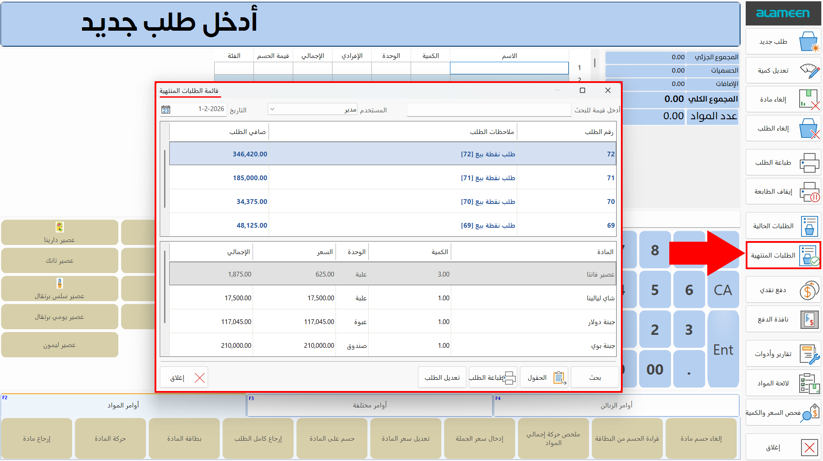Select order row 71 in the finished orders list
This screenshot has height=461, width=823.
point(389,178)
